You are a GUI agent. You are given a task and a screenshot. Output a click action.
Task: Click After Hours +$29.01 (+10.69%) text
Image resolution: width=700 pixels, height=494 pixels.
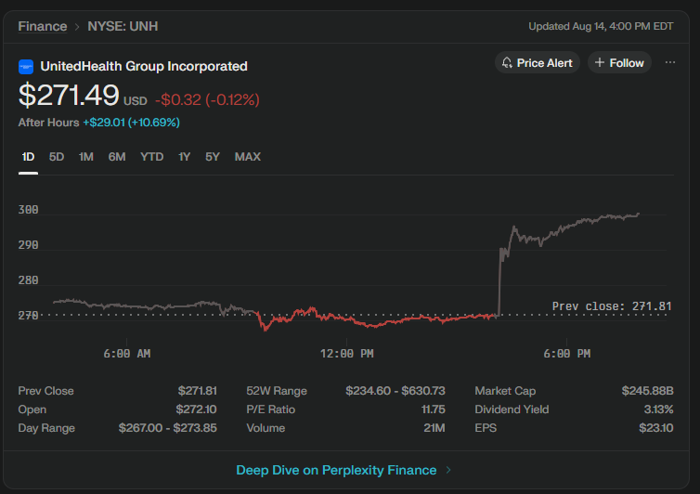[x=98, y=123]
